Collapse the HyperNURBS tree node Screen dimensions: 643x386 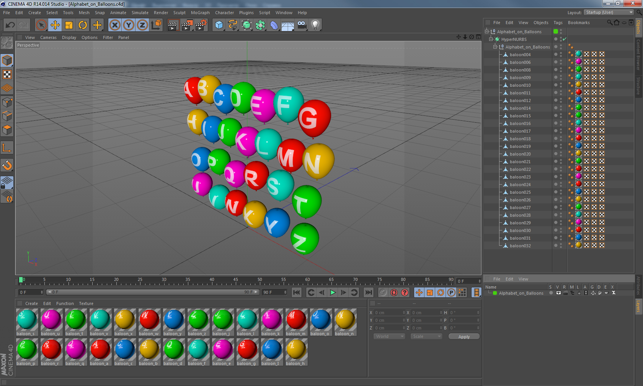(491, 39)
